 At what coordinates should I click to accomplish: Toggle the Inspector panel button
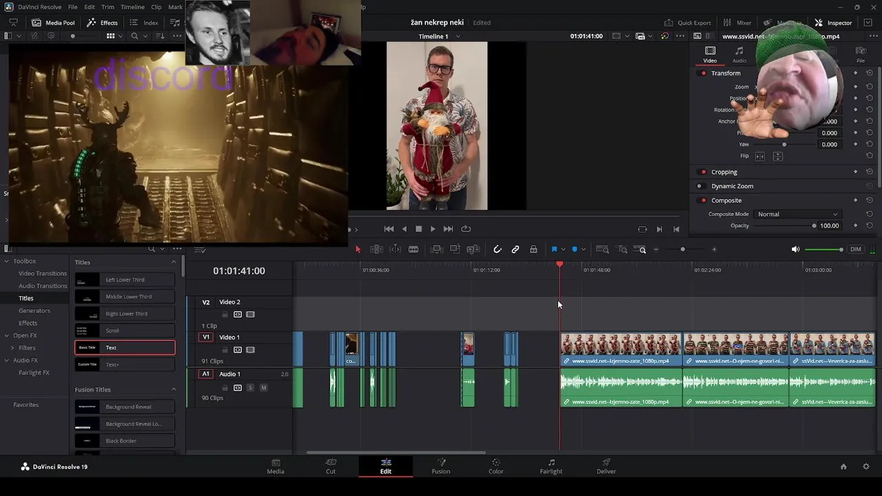(x=833, y=23)
